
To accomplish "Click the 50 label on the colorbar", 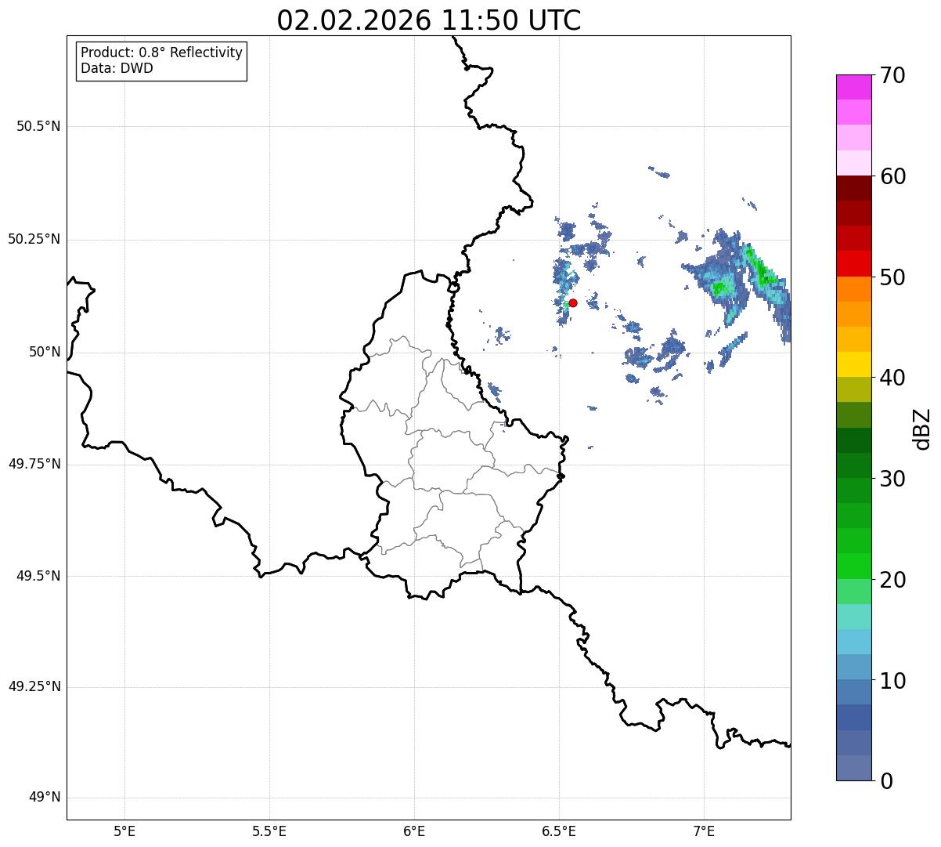I will [892, 277].
